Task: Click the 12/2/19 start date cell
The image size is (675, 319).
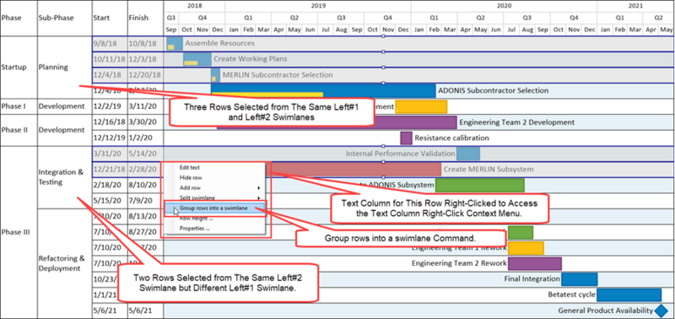Action: [110, 106]
